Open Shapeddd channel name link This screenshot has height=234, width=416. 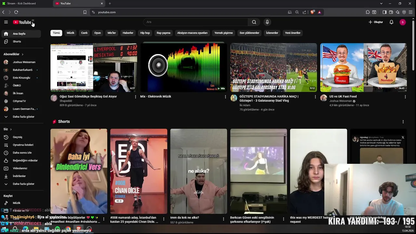coord(66,101)
